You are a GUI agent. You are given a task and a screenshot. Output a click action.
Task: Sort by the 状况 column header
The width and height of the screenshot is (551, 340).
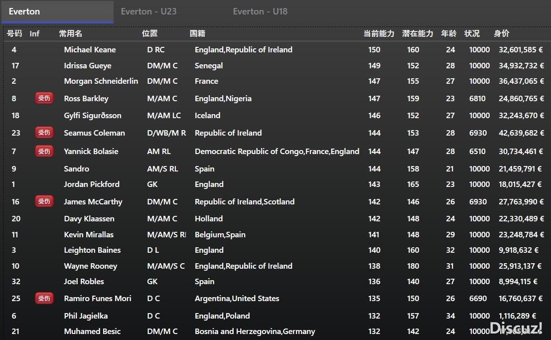tap(472, 33)
